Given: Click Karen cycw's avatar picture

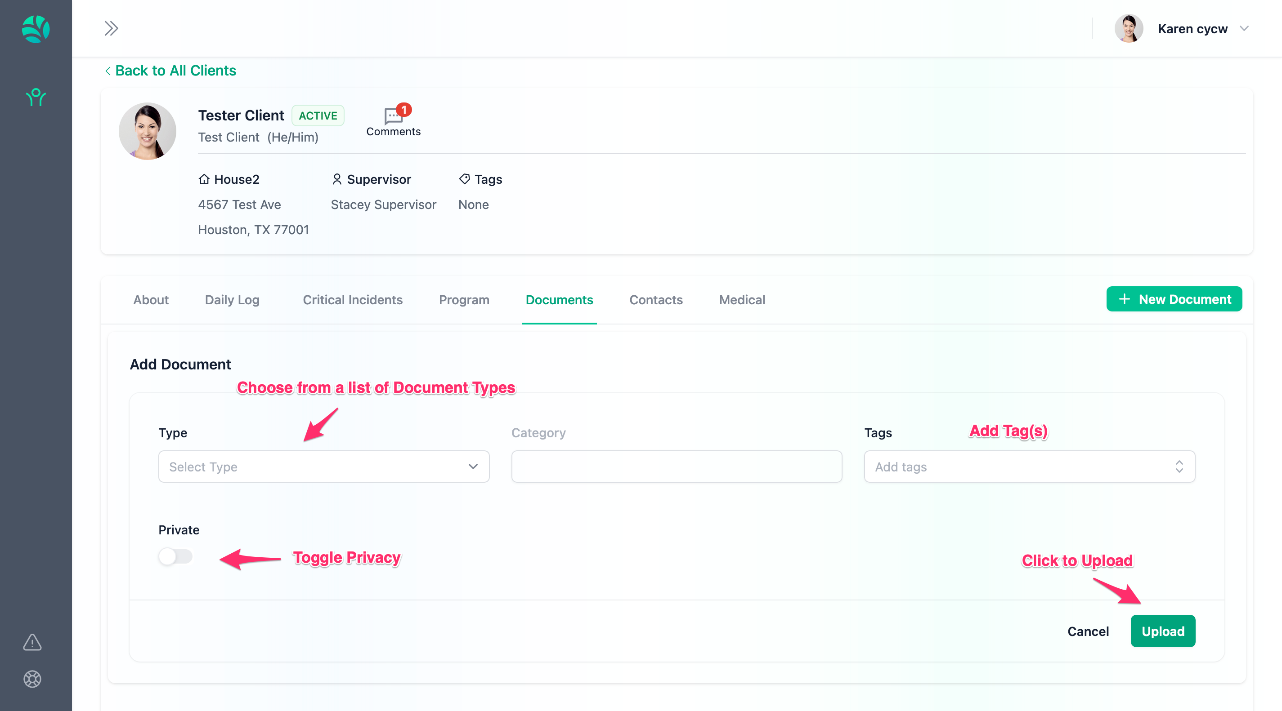Looking at the screenshot, I should point(1128,28).
